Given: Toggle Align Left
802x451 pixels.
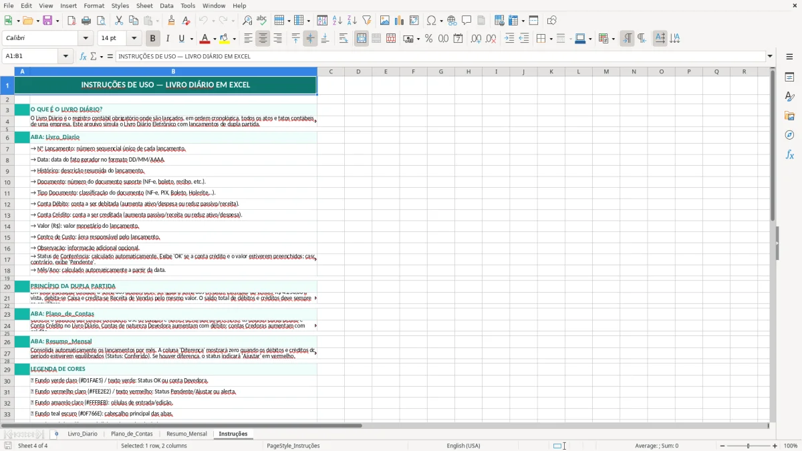Looking at the screenshot, I should pos(248,39).
